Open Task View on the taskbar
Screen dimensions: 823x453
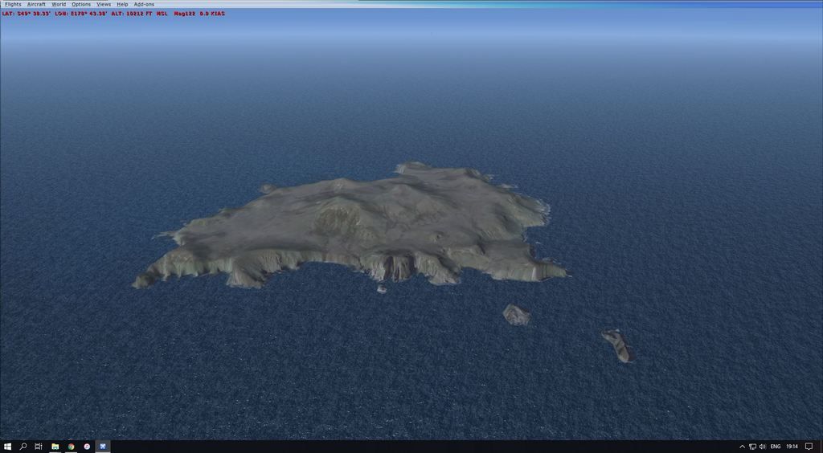pyautogui.click(x=39, y=447)
